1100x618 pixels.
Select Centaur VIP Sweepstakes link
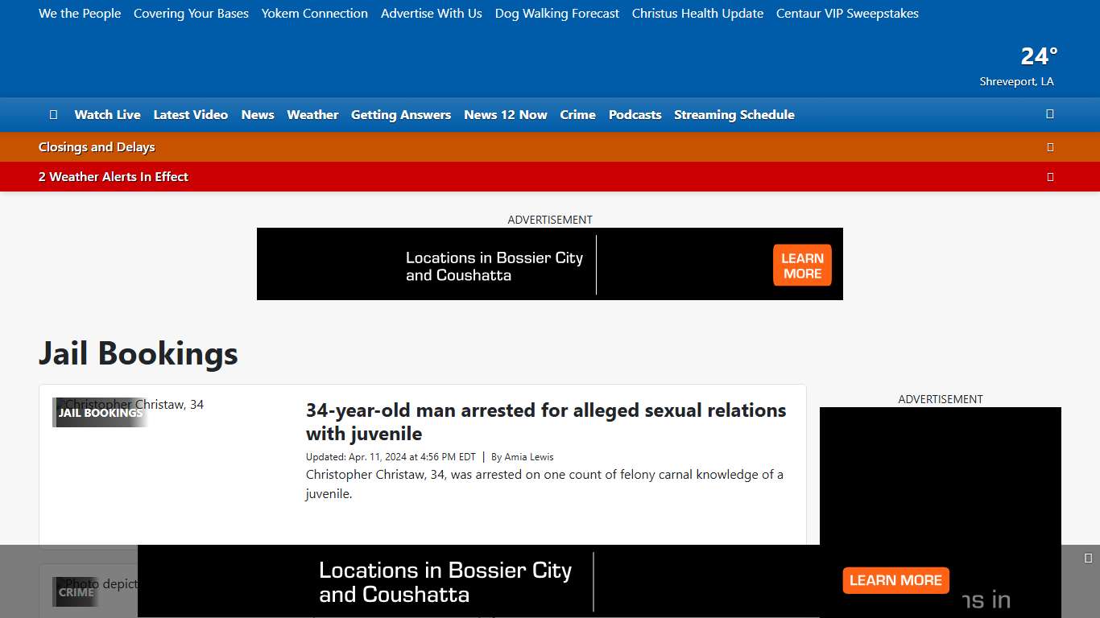point(847,13)
